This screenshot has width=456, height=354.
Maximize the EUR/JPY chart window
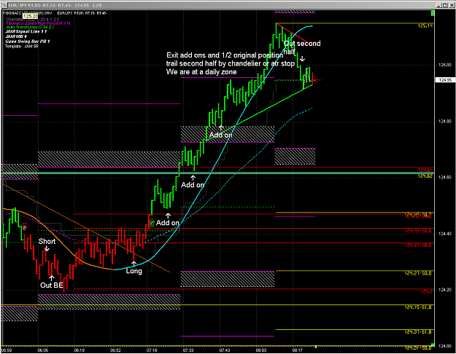(444, 5)
